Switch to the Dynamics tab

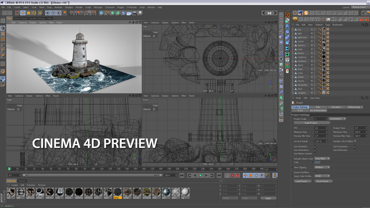point(336,107)
